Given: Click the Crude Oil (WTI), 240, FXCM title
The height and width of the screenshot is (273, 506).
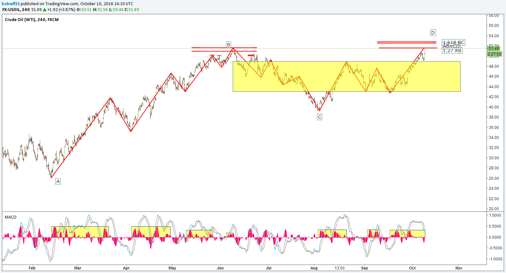Looking at the screenshot, I should pos(32,20).
